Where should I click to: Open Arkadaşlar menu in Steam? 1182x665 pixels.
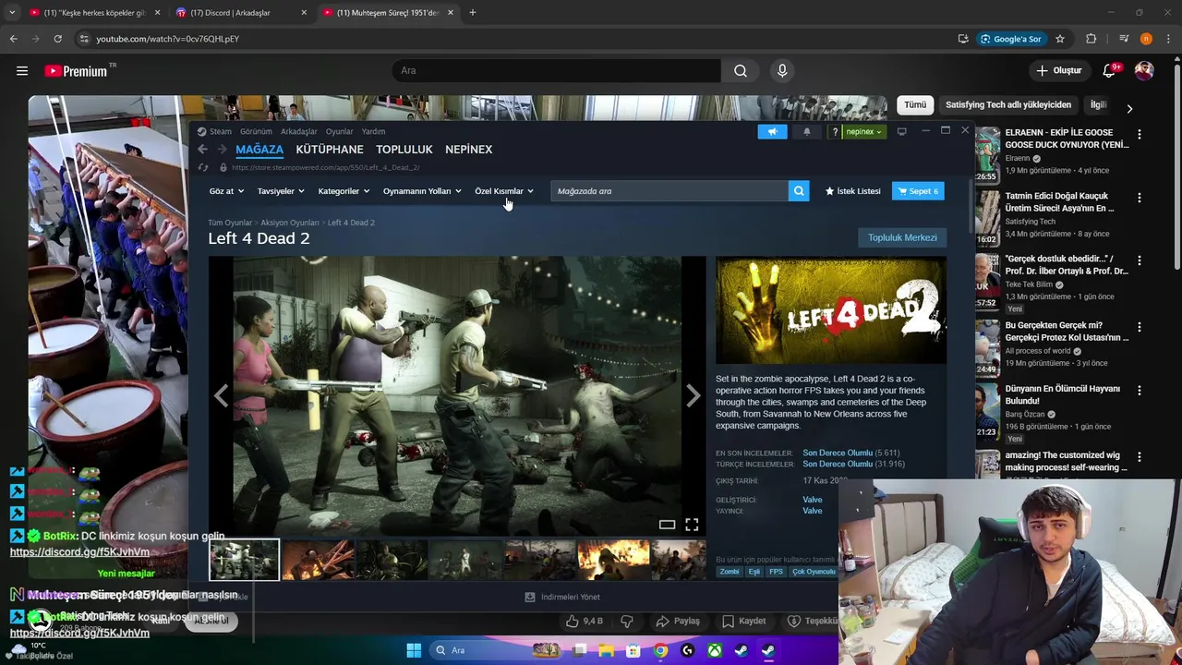pos(298,131)
